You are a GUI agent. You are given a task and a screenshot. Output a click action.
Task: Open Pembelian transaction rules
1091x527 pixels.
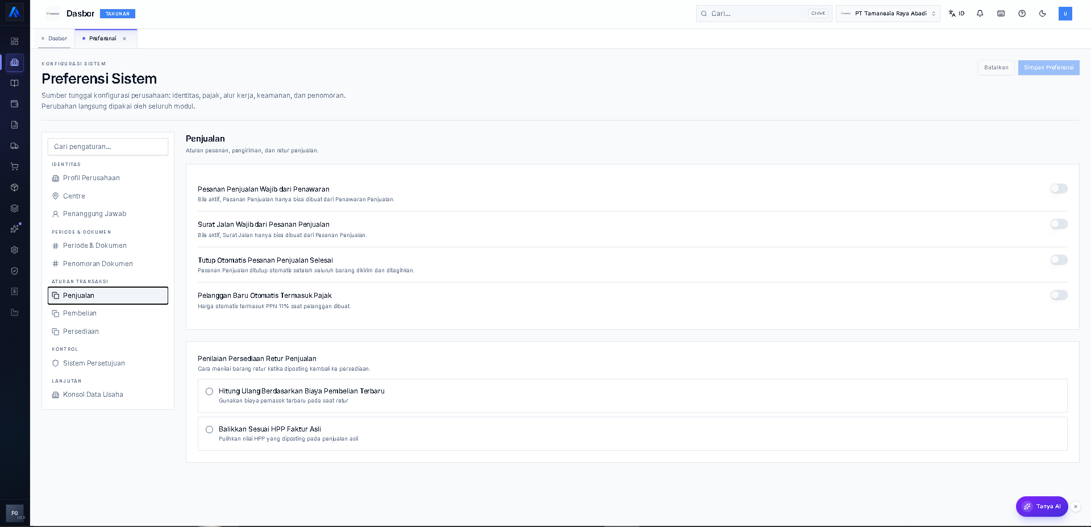(x=108, y=313)
